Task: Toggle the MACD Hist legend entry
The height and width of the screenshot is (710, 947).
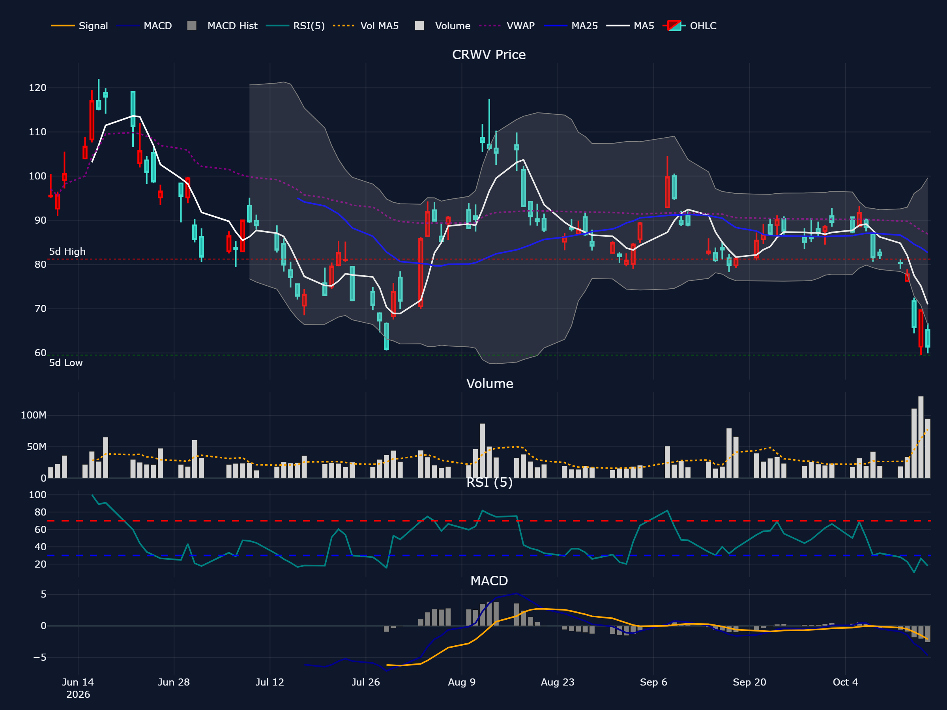Action: point(222,26)
